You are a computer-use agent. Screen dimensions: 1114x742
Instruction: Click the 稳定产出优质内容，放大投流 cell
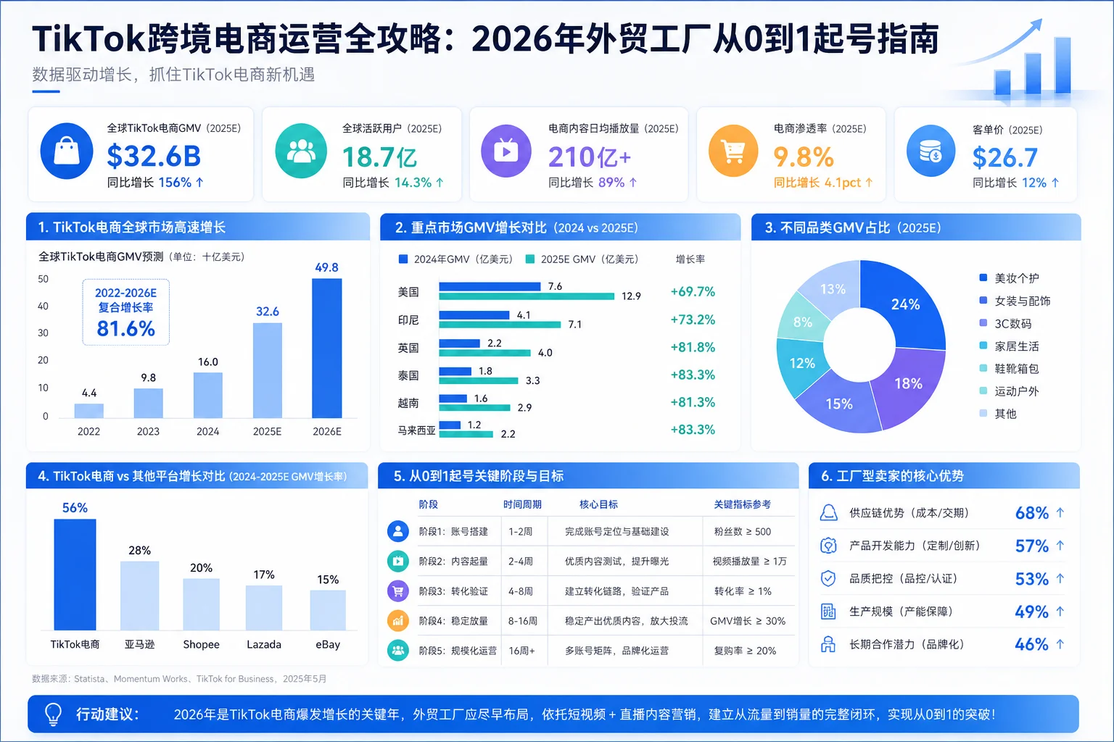[627, 621]
